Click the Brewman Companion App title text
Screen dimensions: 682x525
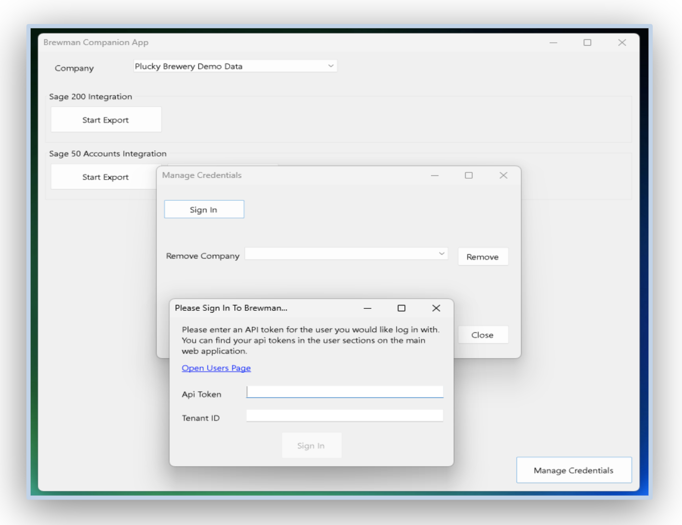(96, 42)
